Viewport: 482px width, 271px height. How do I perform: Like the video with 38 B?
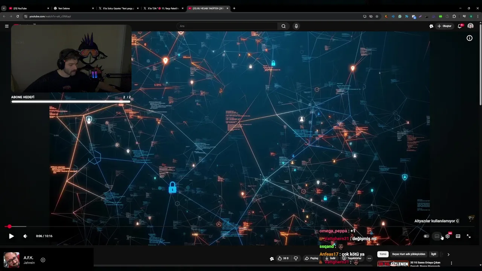[x=283, y=258]
